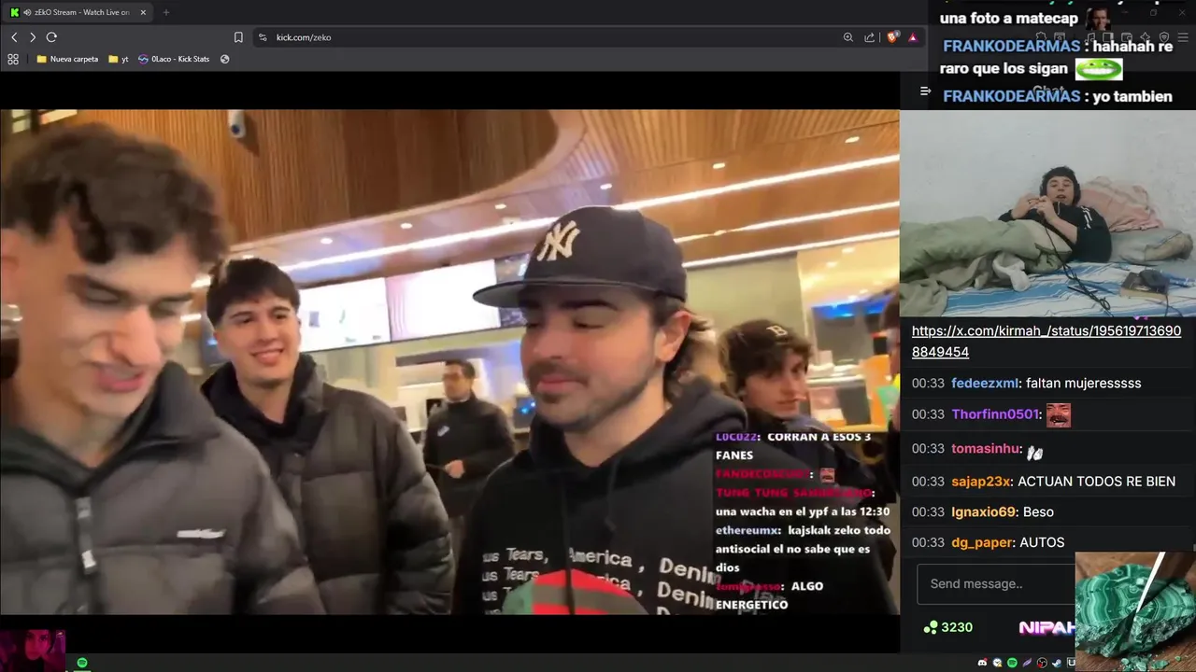
Task: Click the webcam overlay of streamer lying down
Action: (x=1047, y=214)
